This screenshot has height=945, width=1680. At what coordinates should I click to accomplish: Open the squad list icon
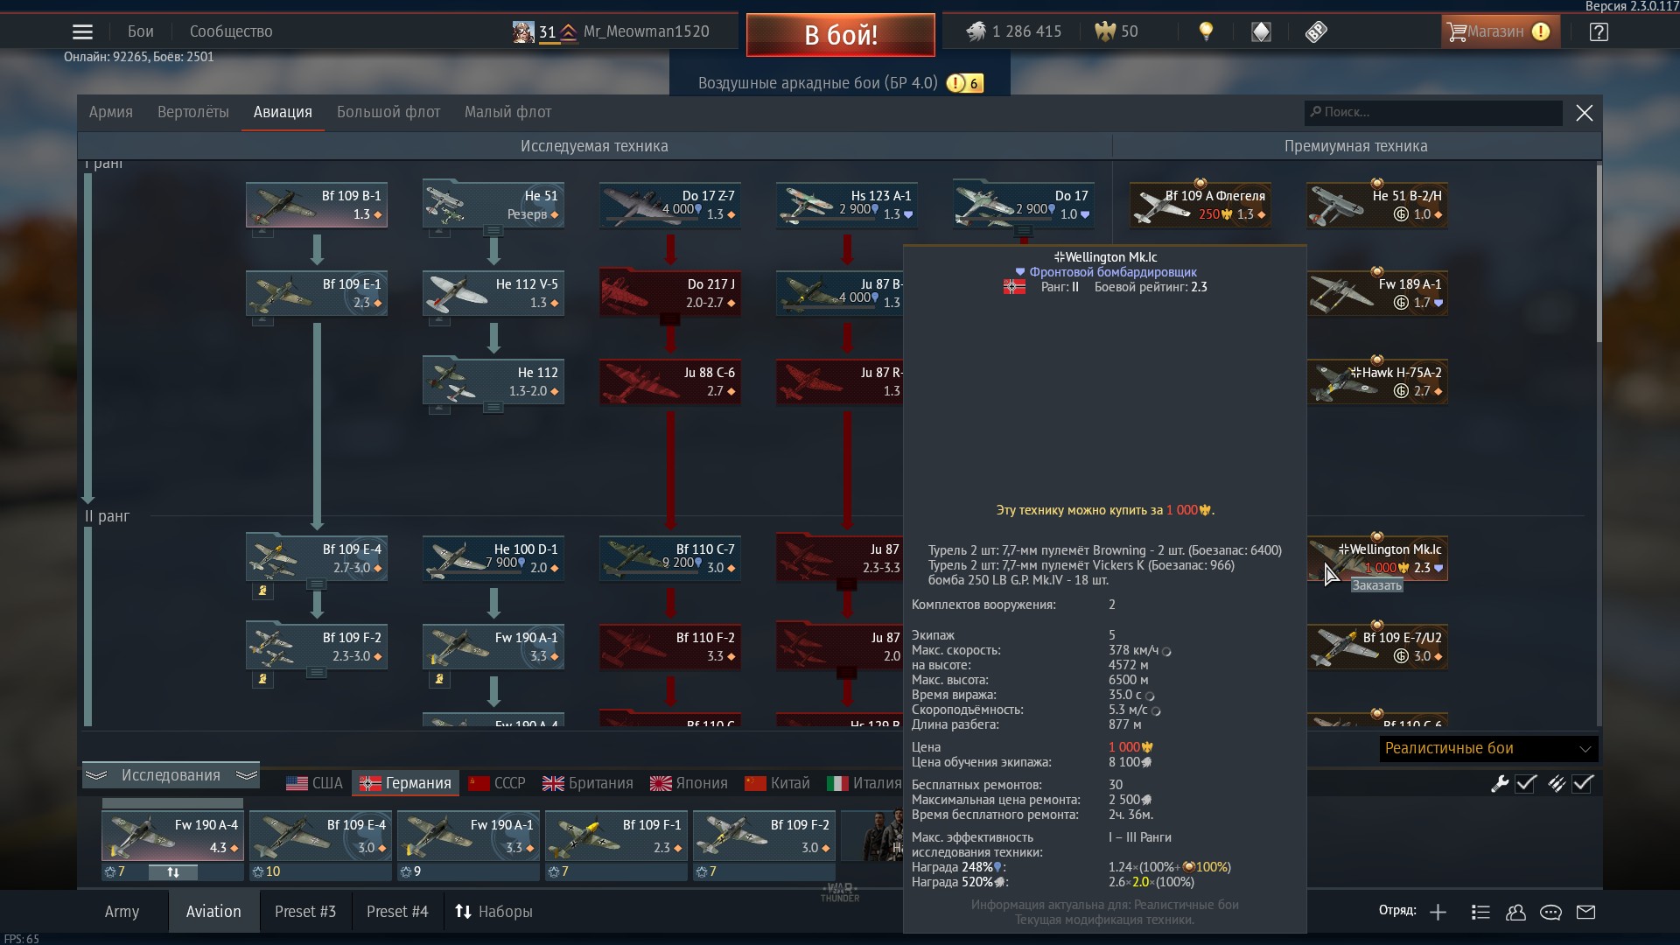pos(1480,912)
